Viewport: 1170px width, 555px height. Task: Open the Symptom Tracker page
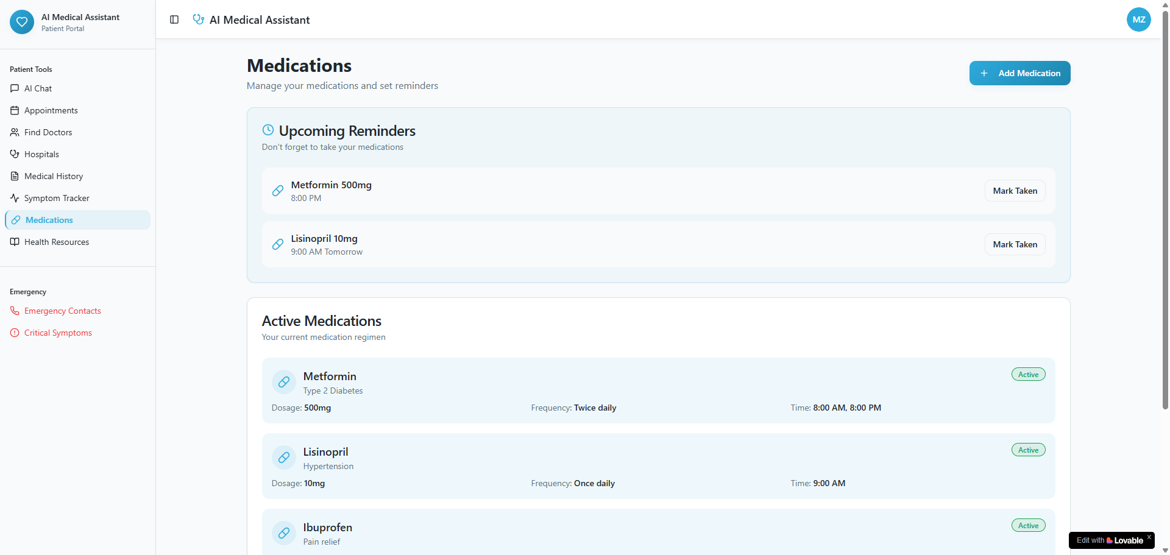click(77, 198)
